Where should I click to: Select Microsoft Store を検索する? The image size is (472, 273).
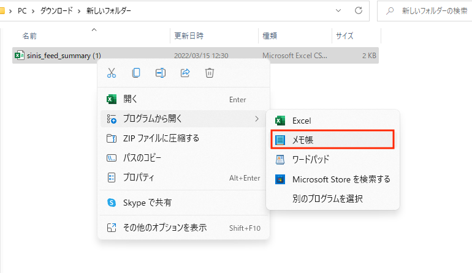(x=333, y=179)
